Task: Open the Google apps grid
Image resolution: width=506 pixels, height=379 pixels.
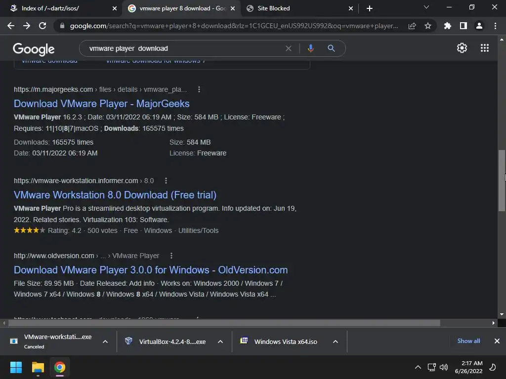Action: (484, 48)
